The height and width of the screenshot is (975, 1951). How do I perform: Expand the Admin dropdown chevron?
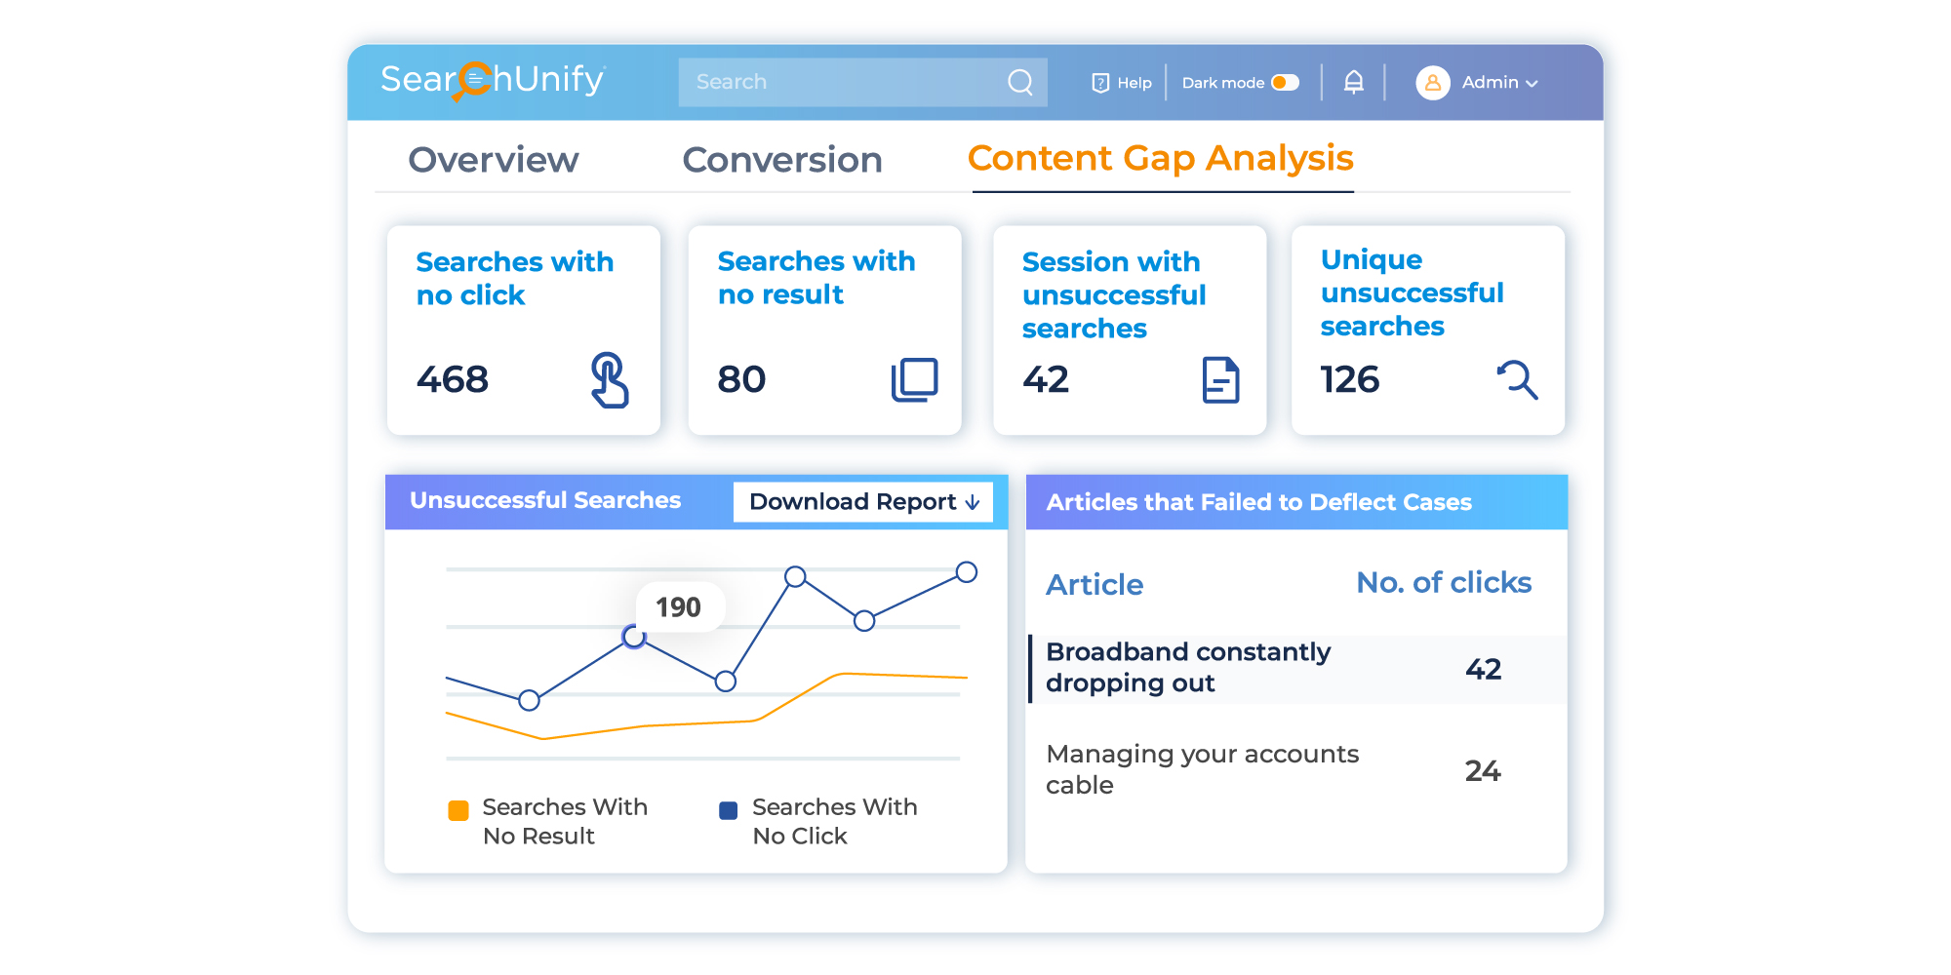coord(1532,84)
